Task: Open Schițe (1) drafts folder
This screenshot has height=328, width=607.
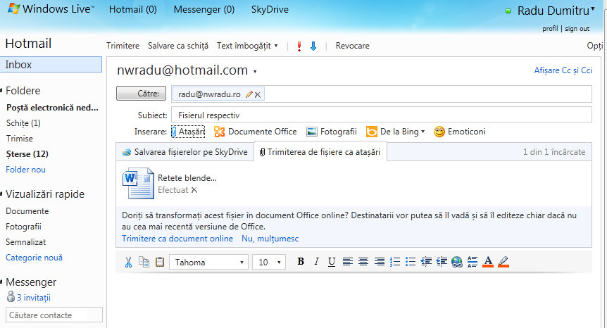Action: [23, 123]
